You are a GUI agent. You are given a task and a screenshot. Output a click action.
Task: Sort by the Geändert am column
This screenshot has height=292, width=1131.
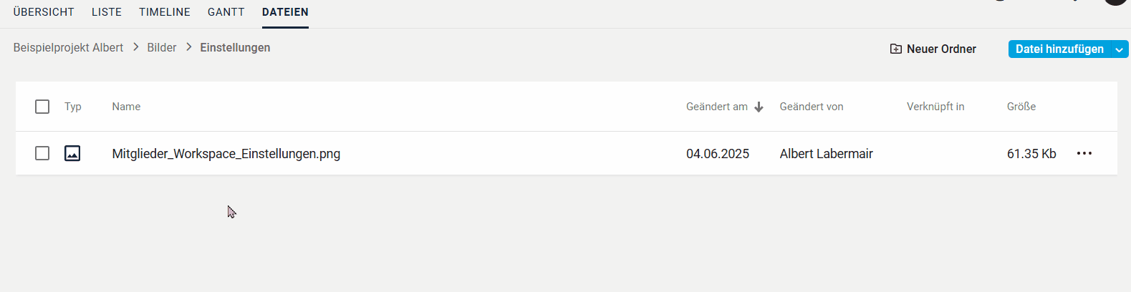point(717,107)
